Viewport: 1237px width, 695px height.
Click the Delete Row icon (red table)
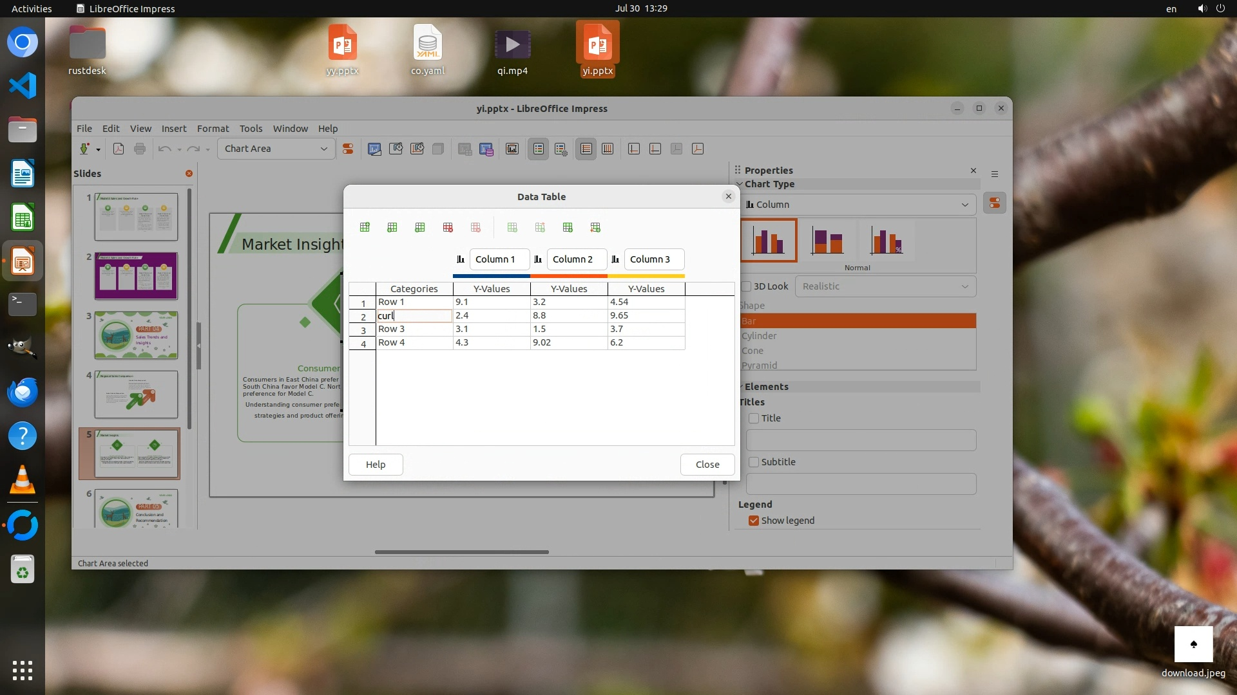pyautogui.click(x=448, y=227)
